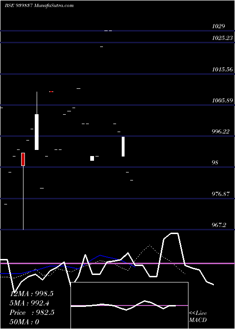Click the tall white candlestick body near 1005.89
235x329 pixels.
(37, 132)
